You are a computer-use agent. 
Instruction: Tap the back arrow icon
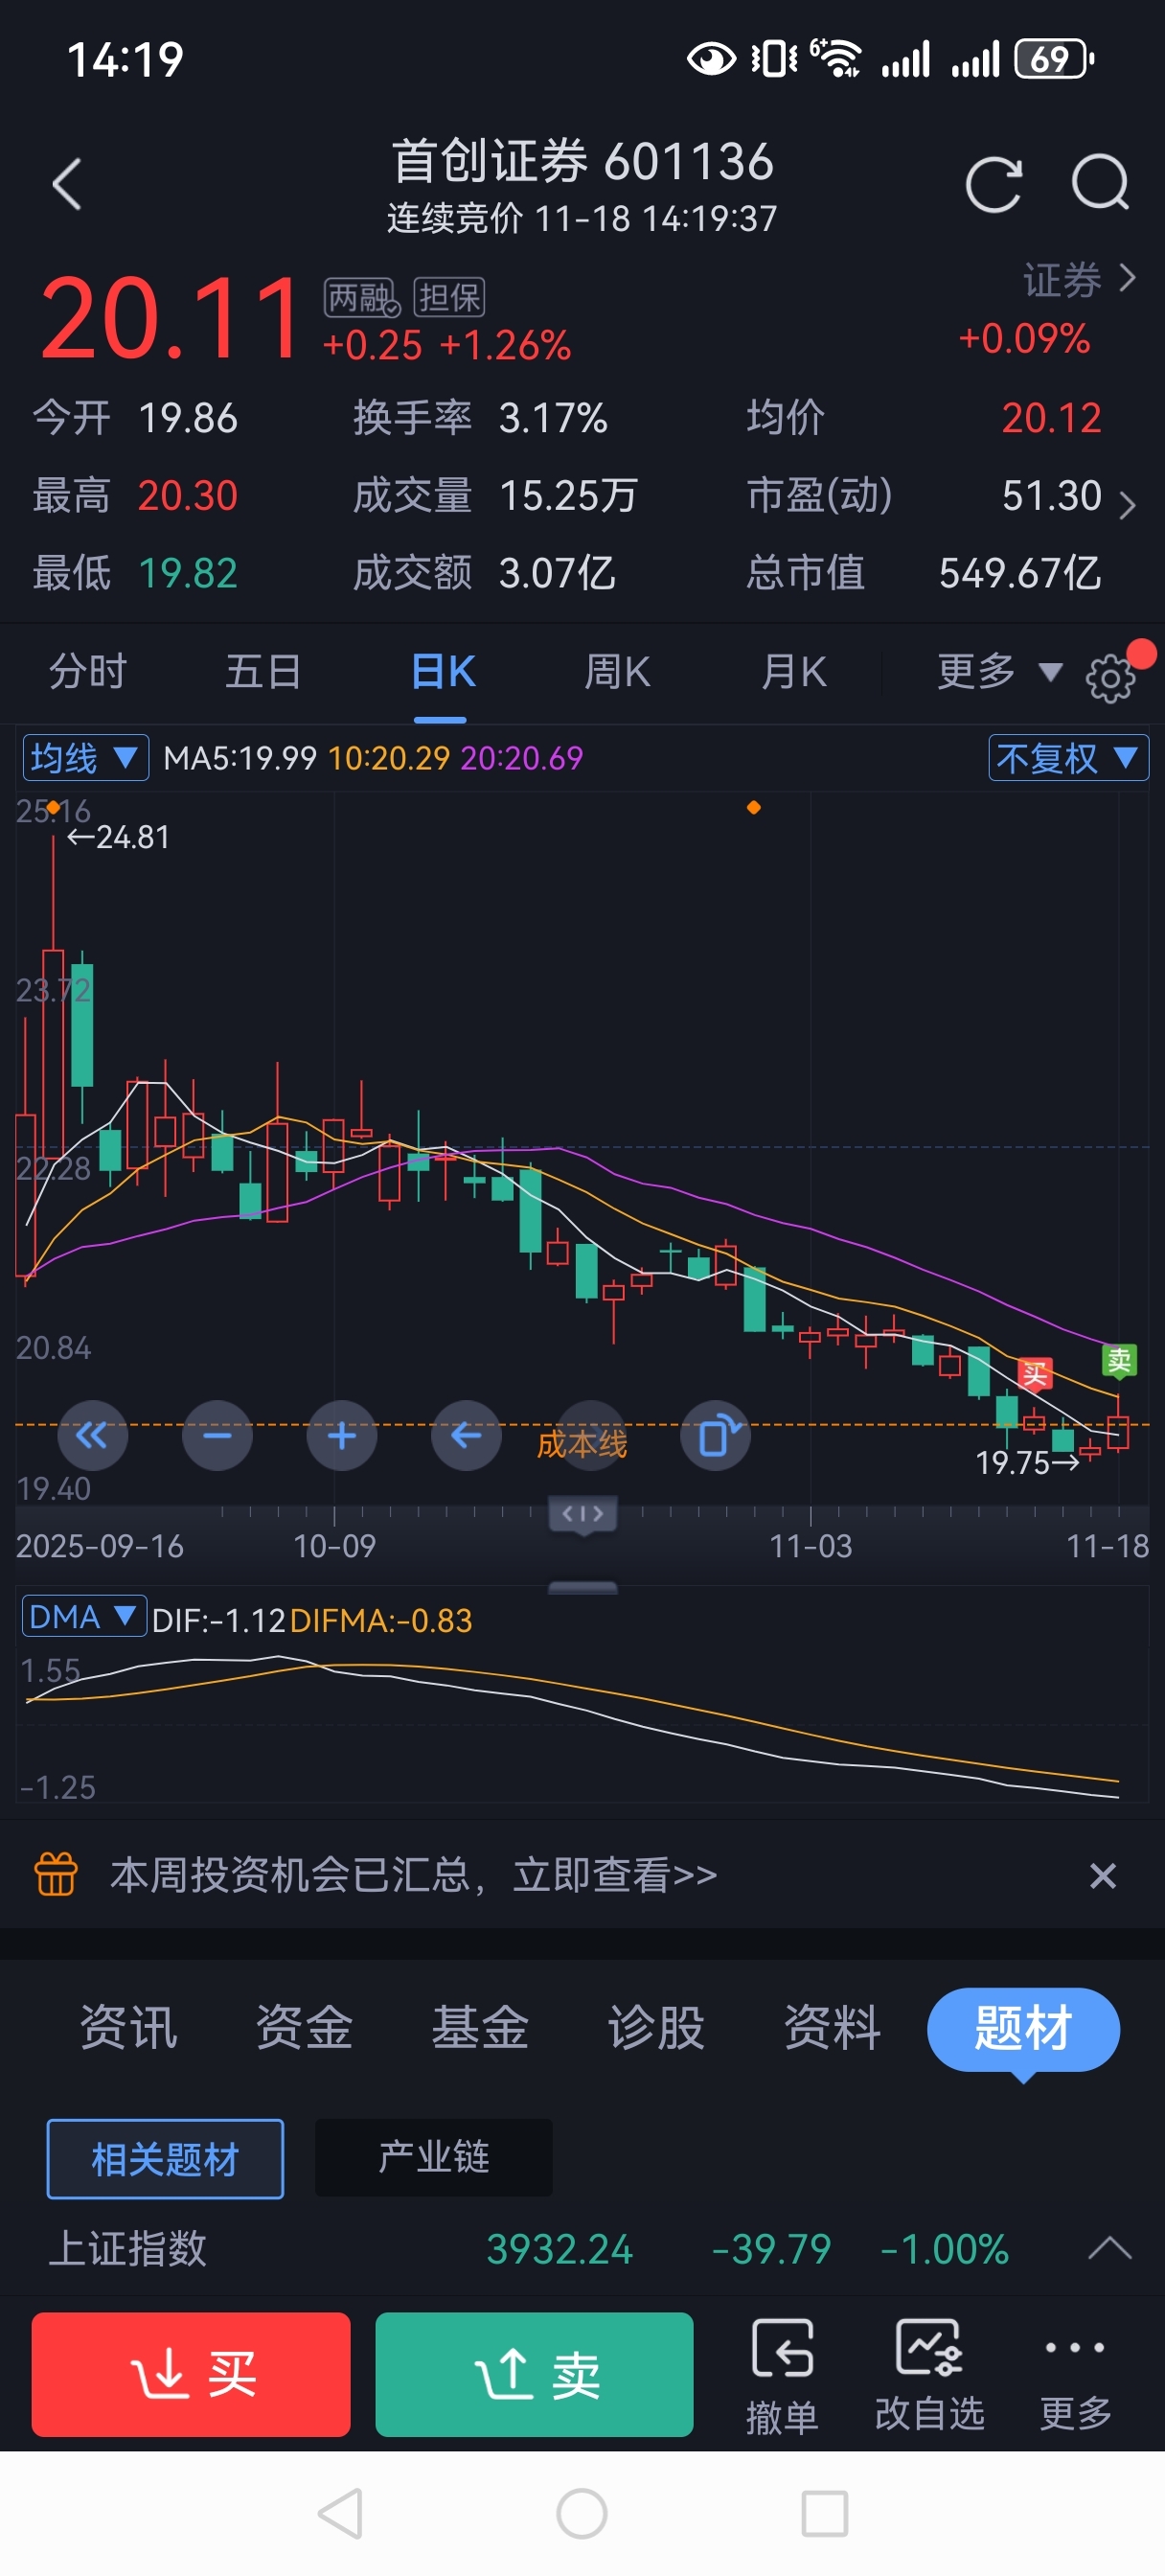(x=67, y=185)
